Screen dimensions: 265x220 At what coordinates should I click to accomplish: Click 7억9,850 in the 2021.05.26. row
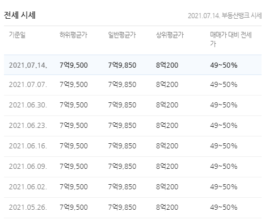click(x=122, y=207)
